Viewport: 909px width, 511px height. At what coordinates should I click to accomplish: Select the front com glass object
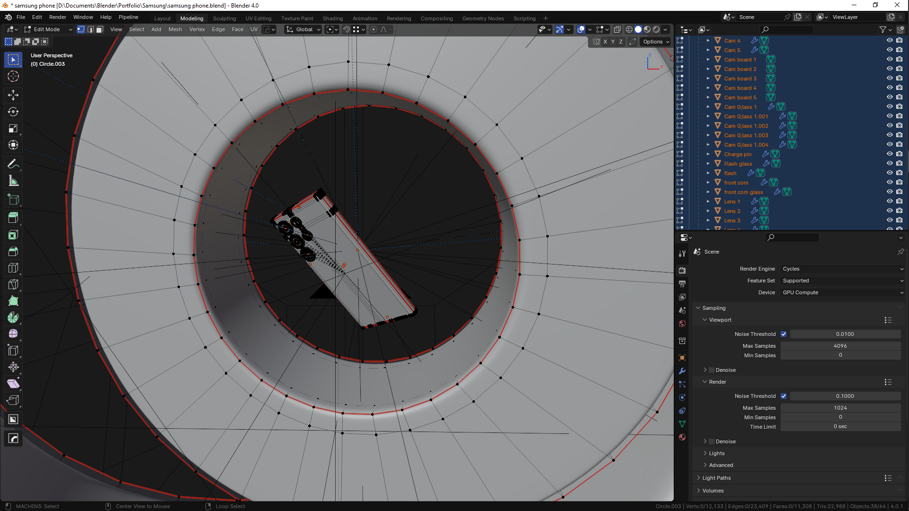(x=743, y=192)
